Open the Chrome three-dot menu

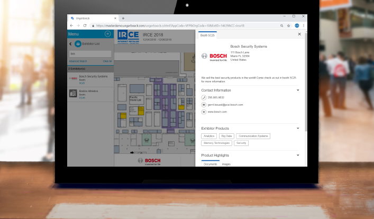pyautogui.click(x=304, y=25)
